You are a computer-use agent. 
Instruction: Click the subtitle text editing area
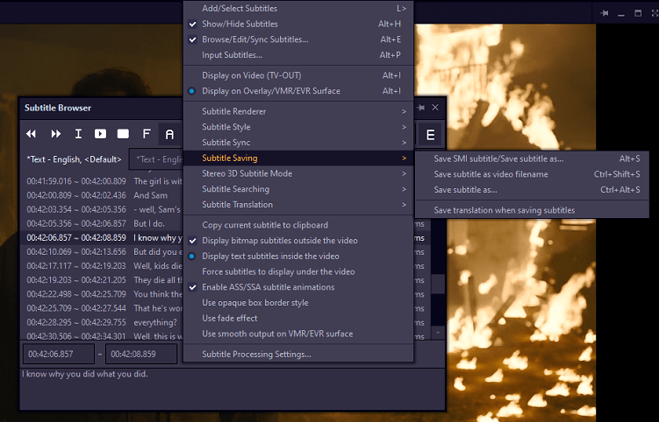[233, 389]
